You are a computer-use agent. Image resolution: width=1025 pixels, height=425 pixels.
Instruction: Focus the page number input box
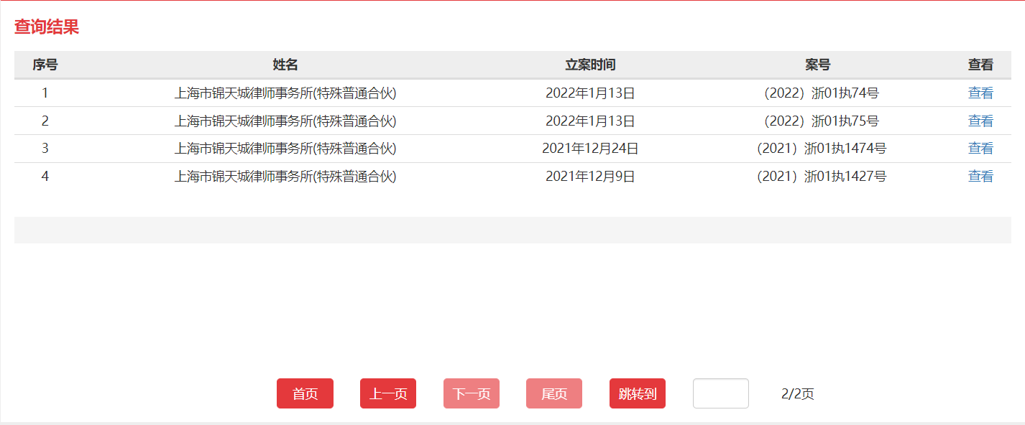click(x=721, y=393)
